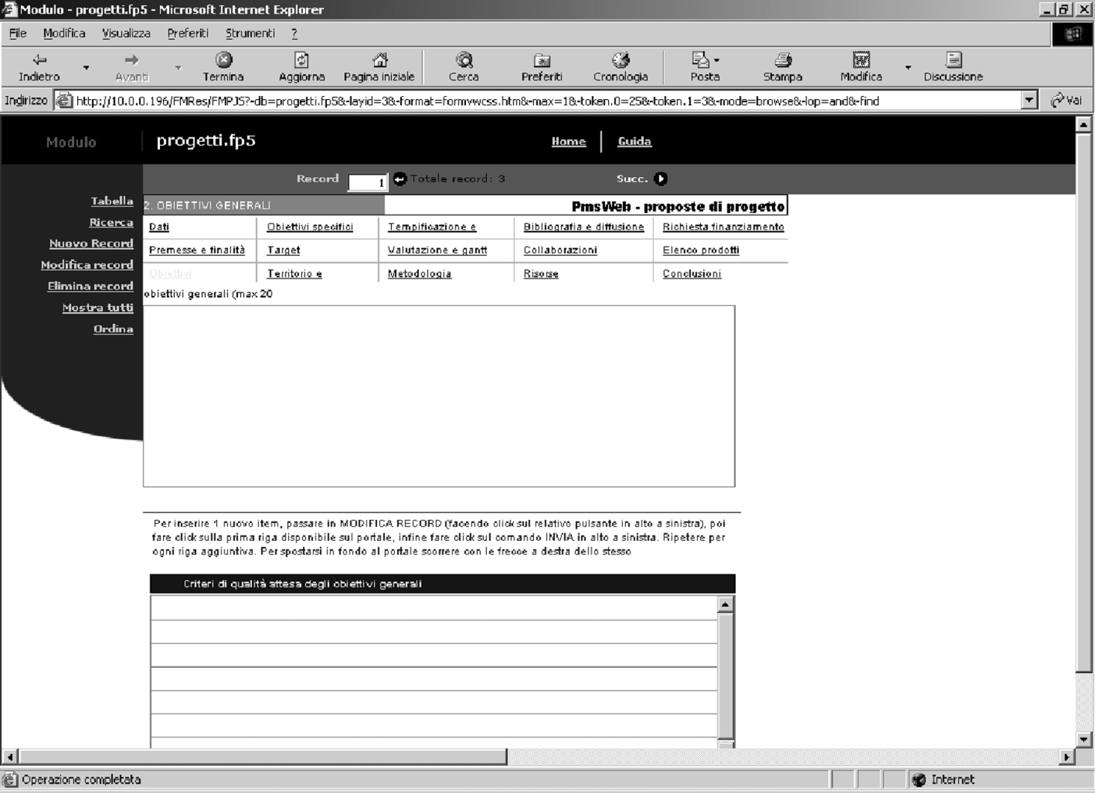Expand the Avanti history dropdown arrow
The height and width of the screenshot is (793, 1095).
178,68
